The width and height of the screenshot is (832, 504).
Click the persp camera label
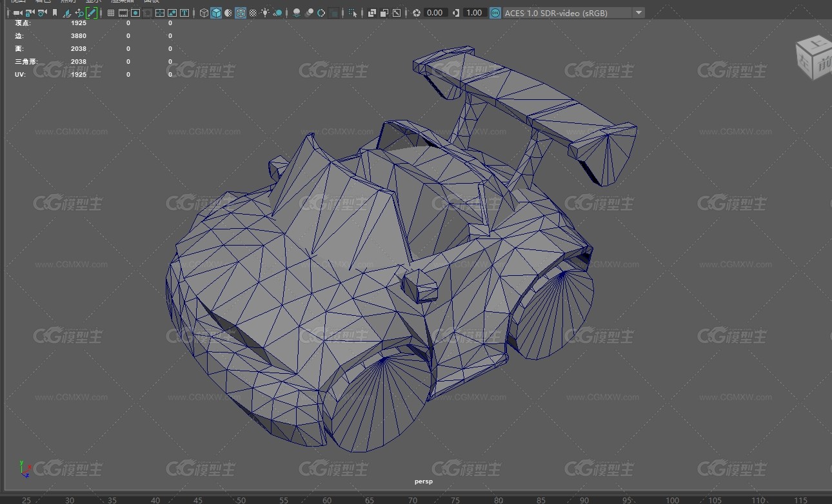point(424,481)
